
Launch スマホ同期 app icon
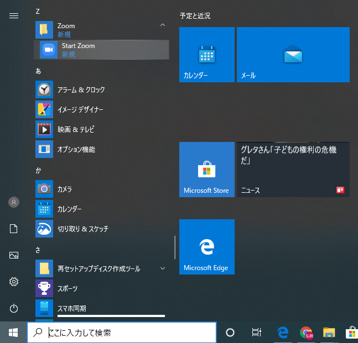(44, 308)
